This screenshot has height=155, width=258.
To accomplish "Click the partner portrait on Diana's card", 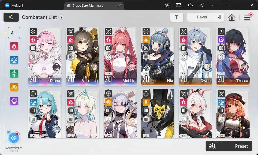I will click(56, 67).
